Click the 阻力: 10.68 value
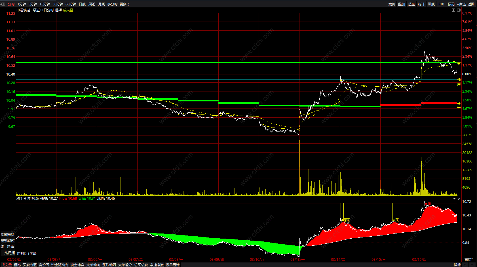The width and height of the screenshot is (477, 267). coord(68,199)
